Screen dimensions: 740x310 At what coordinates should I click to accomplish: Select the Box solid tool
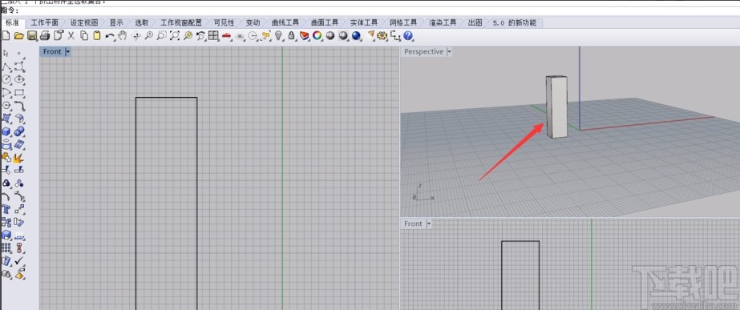[x=6, y=131]
